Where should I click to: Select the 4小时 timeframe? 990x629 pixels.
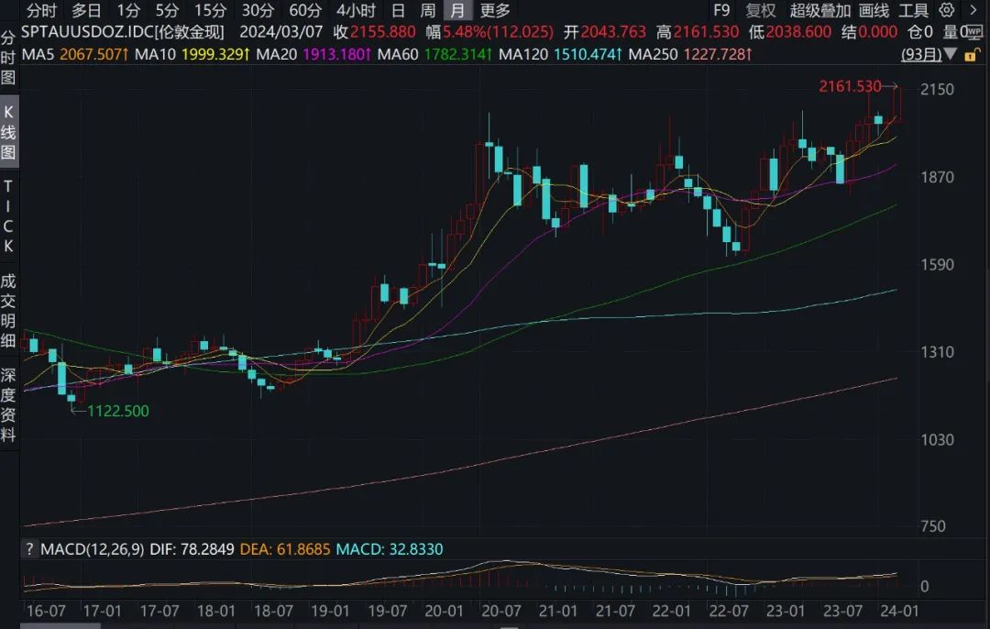(x=355, y=11)
